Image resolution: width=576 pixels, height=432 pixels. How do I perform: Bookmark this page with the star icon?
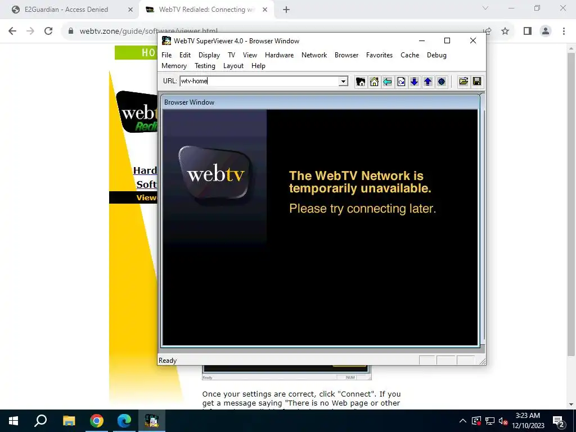coord(505,31)
